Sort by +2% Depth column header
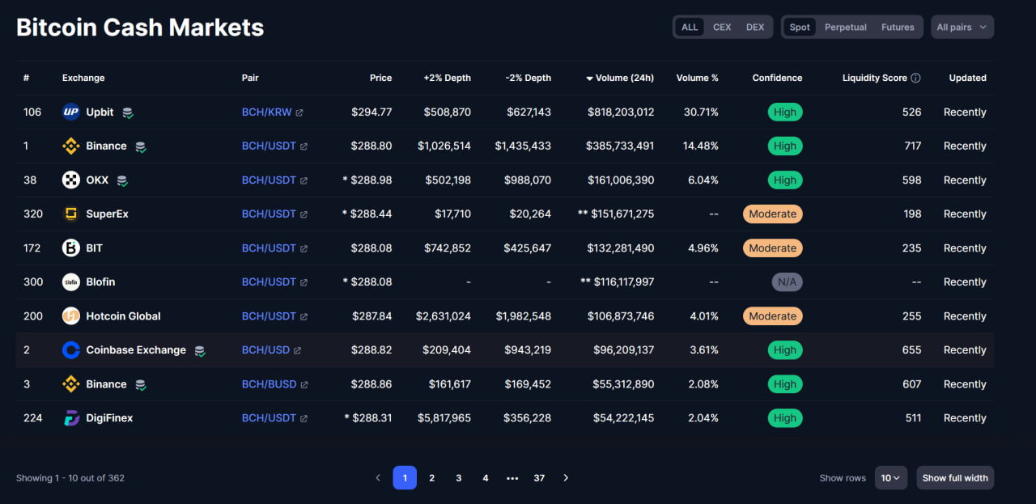The height and width of the screenshot is (504, 1036). (447, 78)
